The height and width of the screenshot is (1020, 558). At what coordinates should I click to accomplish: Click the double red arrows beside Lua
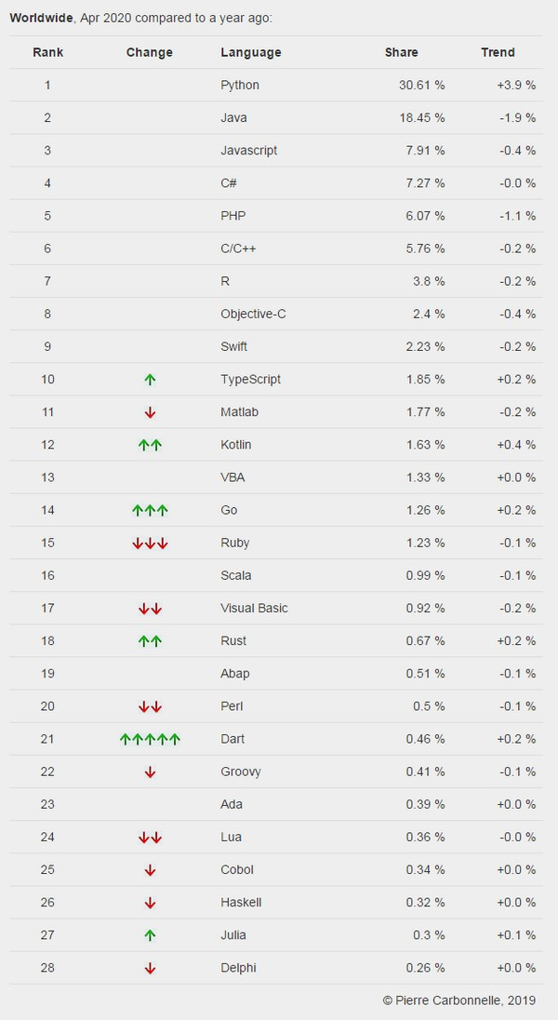pos(150,838)
